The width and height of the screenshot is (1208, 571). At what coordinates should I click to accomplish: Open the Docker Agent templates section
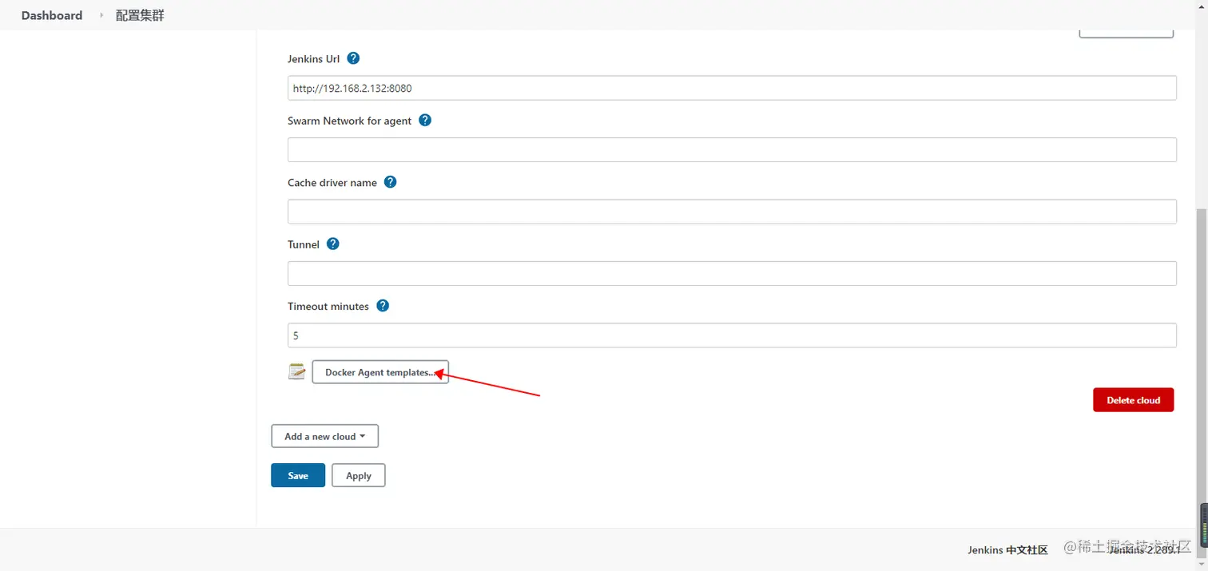(x=379, y=372)
